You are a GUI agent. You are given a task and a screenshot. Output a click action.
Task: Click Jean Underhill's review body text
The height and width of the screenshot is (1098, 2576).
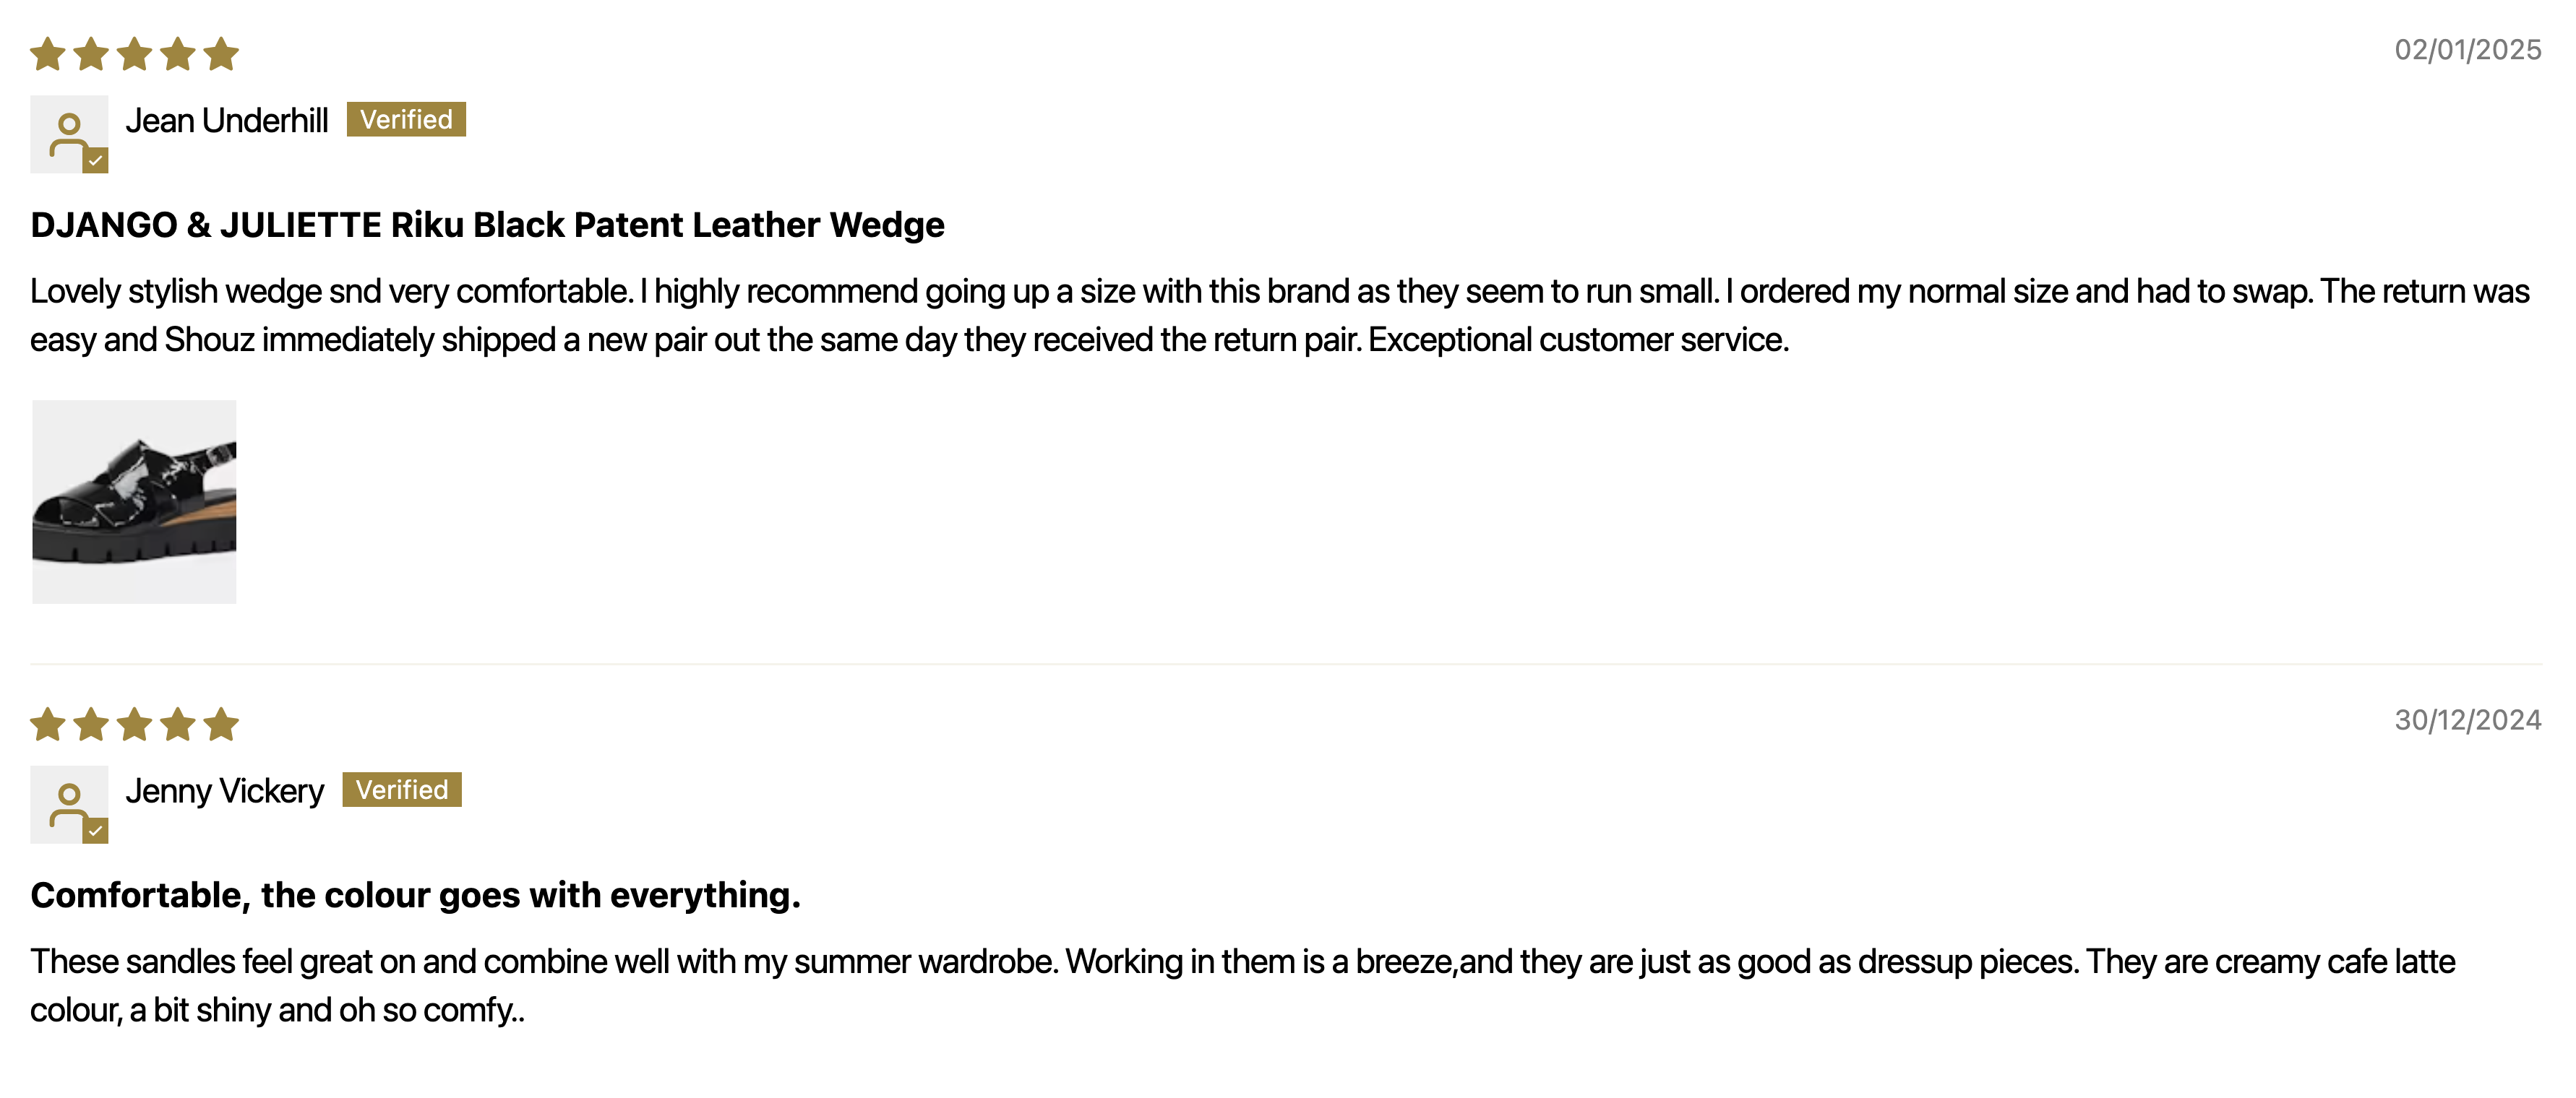[x=1280, y=316]
